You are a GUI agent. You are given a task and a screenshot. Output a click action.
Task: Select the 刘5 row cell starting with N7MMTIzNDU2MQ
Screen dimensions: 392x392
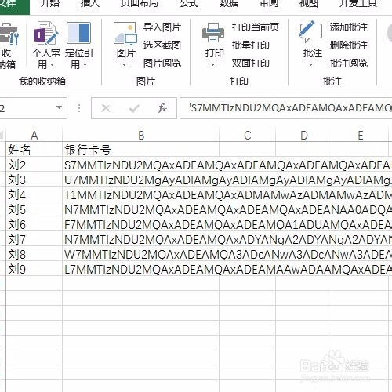tap(141, 209)
